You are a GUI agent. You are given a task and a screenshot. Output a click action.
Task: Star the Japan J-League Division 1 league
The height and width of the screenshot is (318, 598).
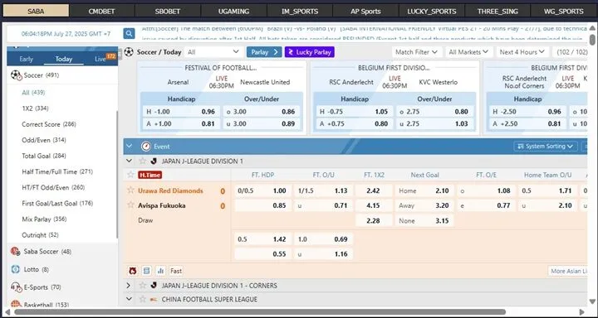pyautogui.click(x=143, y=161)
